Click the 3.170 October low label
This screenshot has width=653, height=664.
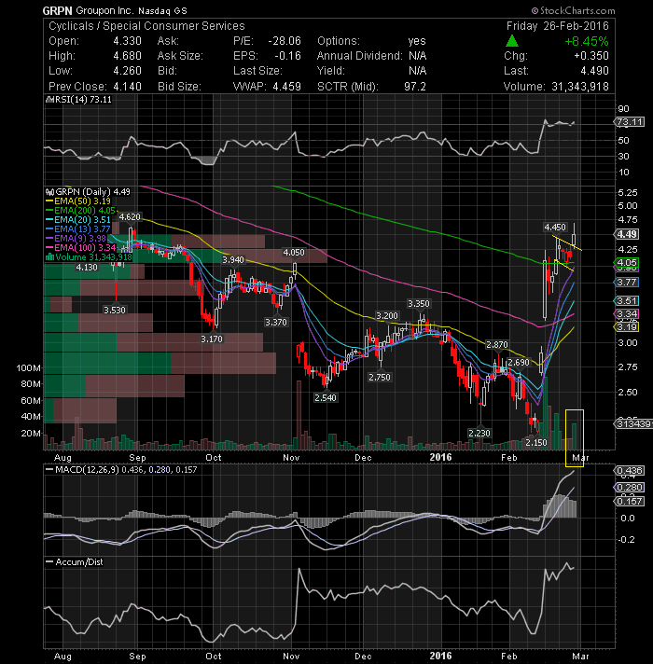tap(212, 339)
